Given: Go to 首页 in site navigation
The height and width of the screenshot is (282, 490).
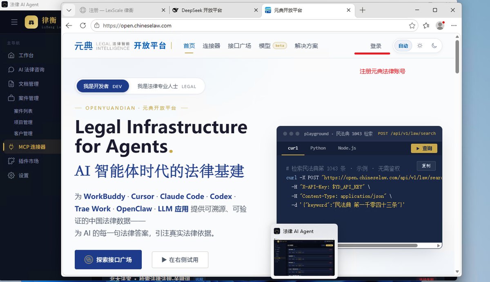Looking at the screenshot, I should click(189, 46).
